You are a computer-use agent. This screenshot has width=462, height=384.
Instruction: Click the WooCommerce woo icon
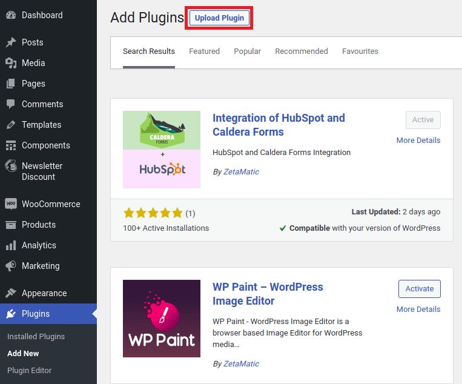(11, 204)
